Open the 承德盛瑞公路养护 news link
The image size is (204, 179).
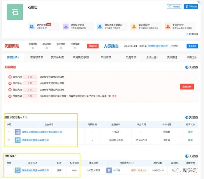[x=159, y=46]
